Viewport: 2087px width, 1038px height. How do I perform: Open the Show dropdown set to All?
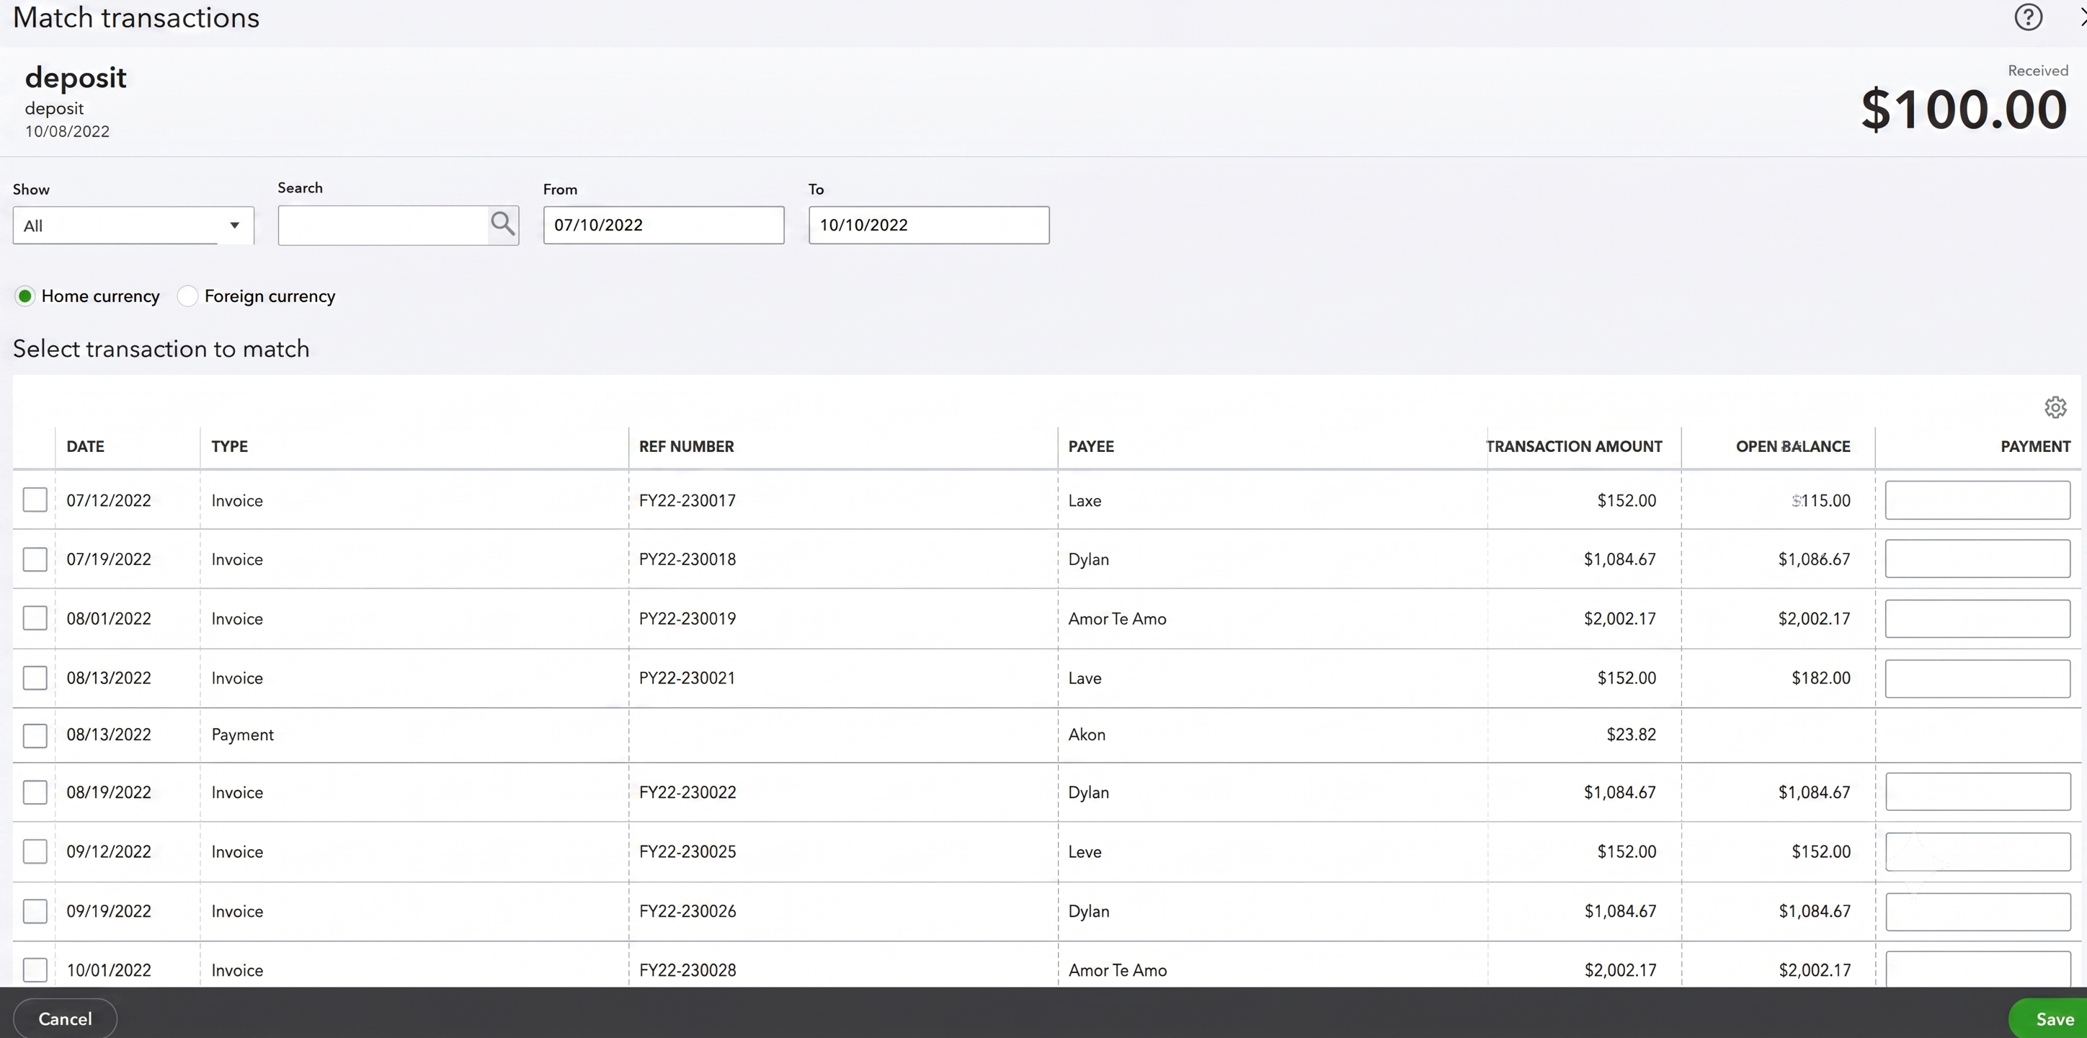133,226
